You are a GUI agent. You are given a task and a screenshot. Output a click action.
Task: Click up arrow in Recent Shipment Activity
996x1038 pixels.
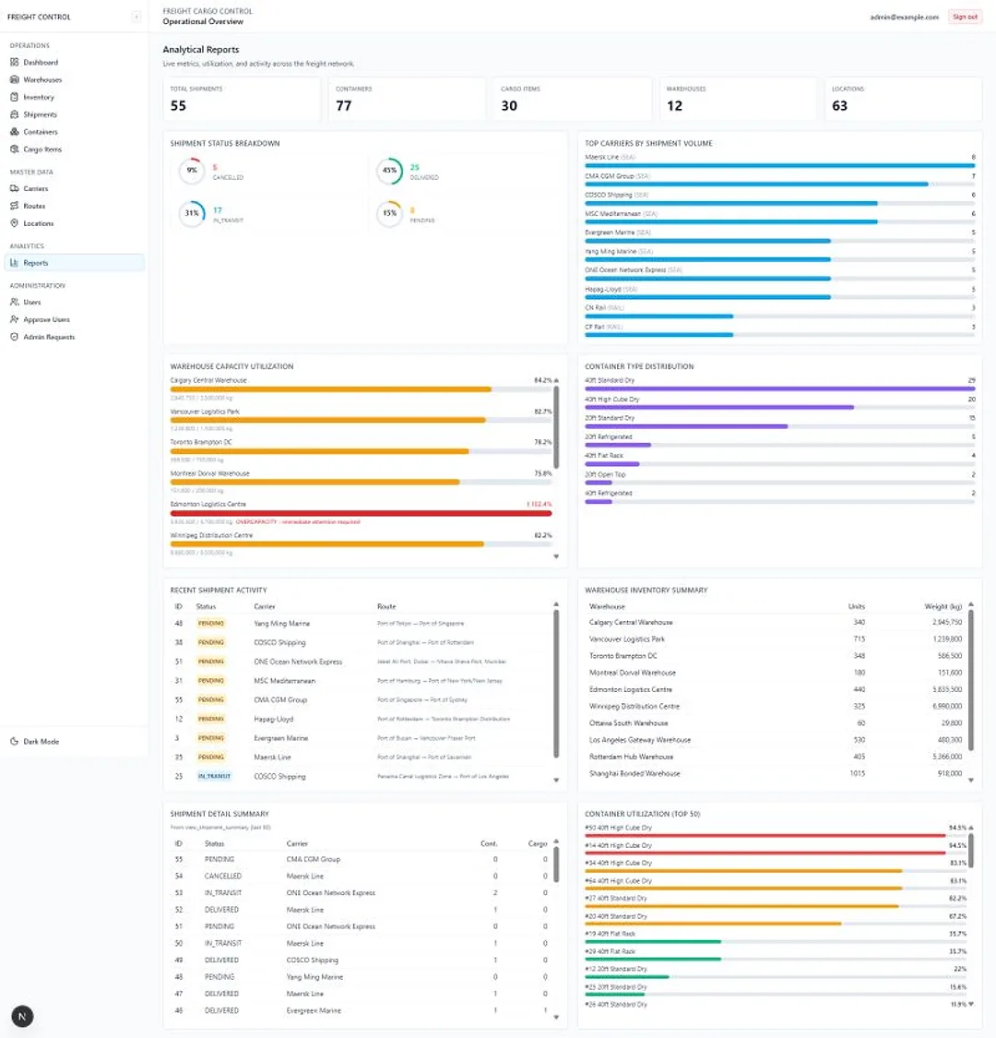tap(556, 604)
